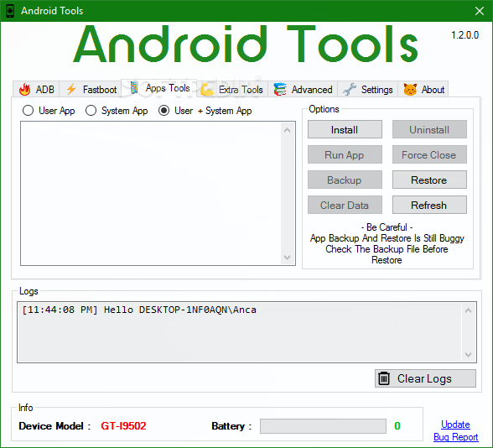The height and width of the screenshot is (448, 493).
Task: Open the About tab
Action: point(423,89)
